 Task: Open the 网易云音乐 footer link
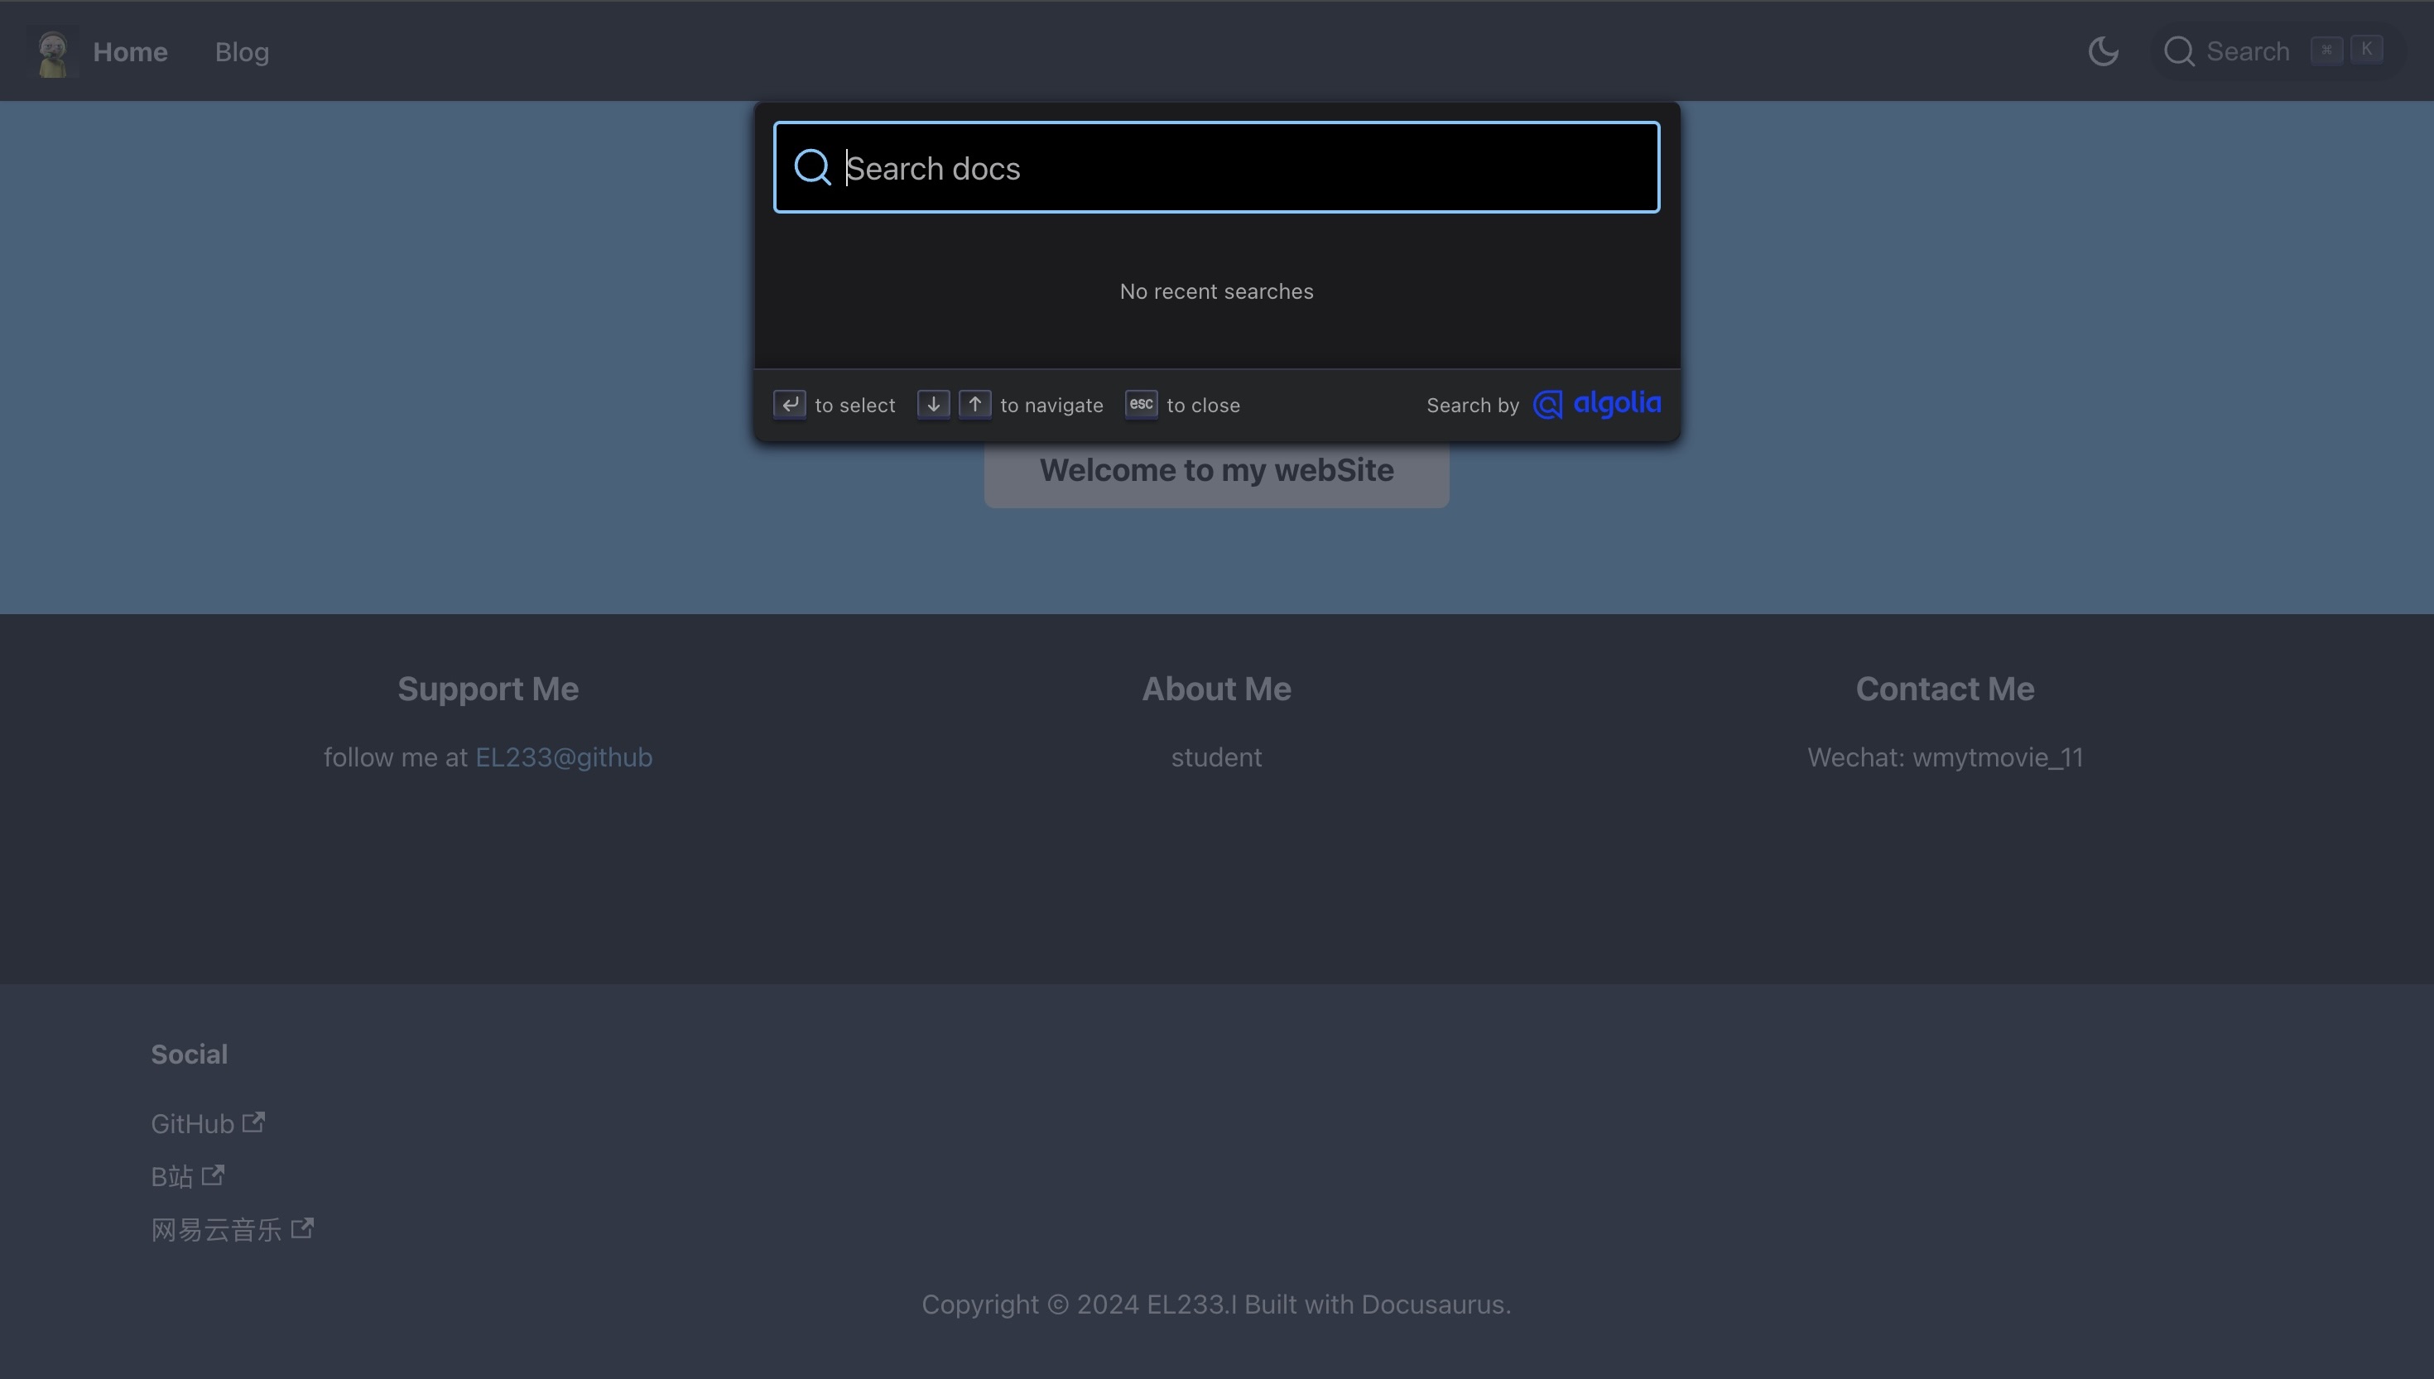[x=232, y=1229]
